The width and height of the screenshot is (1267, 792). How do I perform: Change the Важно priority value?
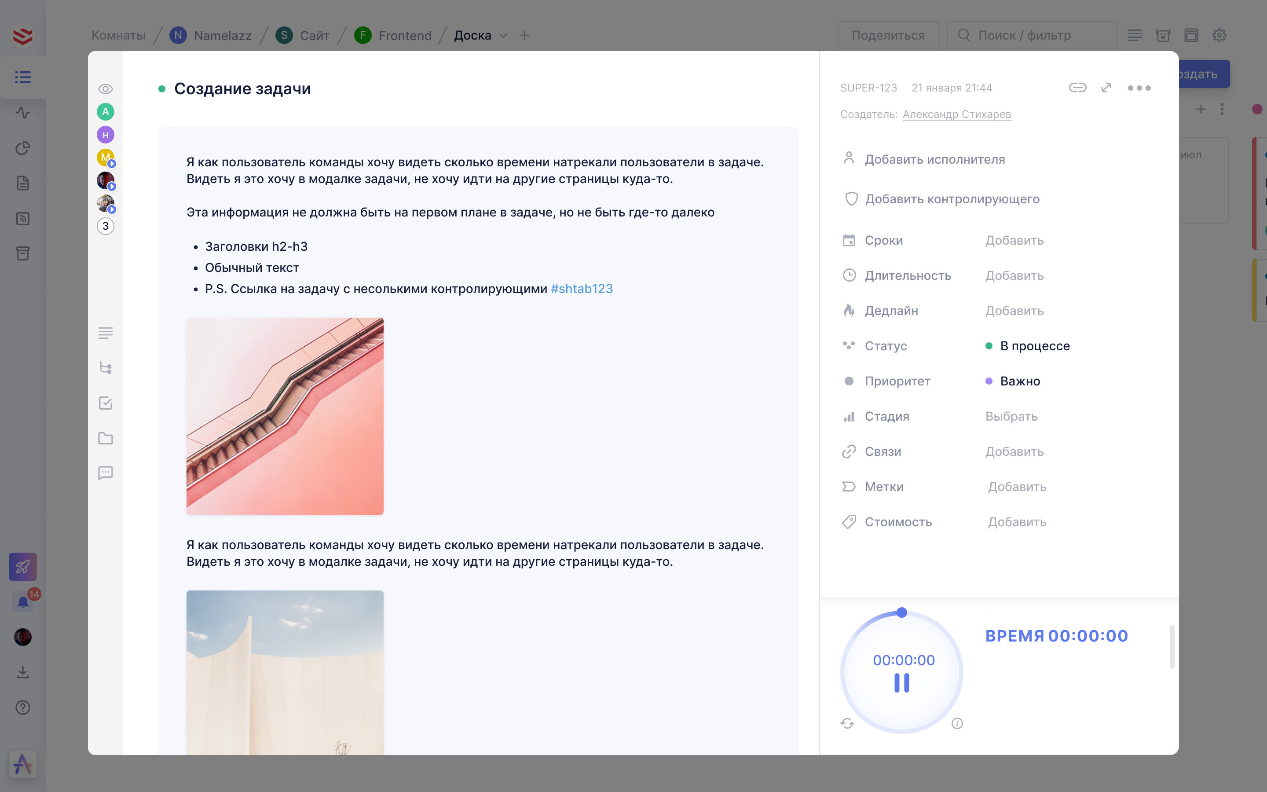[1019, 381]
